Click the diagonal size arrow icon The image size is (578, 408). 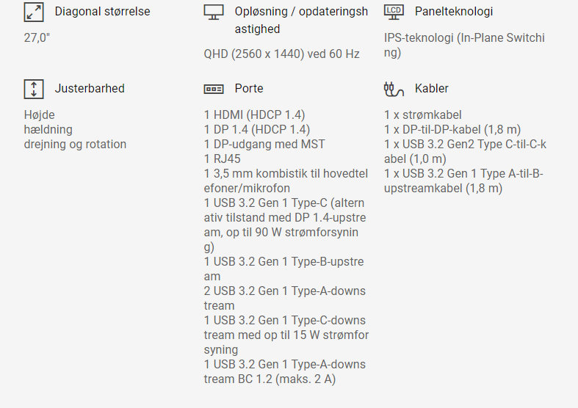[34, 12]
